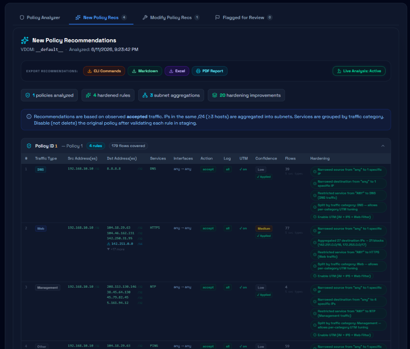
Task: Click 'Restricted service from ANY to NTP' hardening tag
Action: point(349,313)
